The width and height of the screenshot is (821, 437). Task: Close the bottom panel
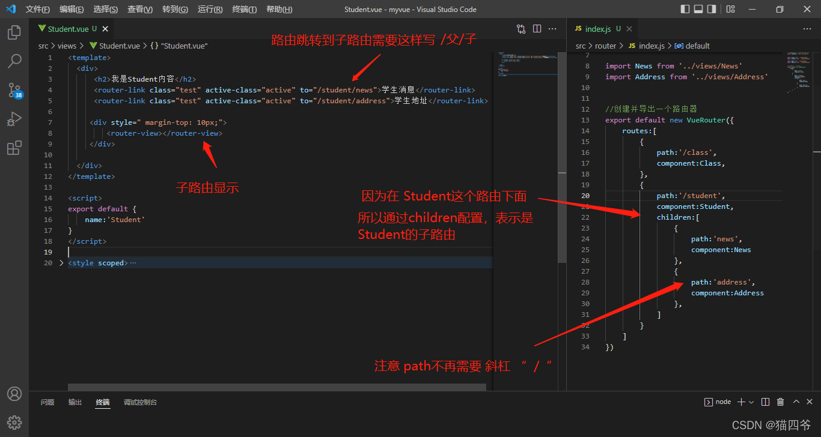point(810,402)
